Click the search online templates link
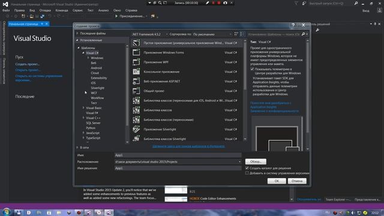The height and width of the screenshot is (216, 384). click(188, 146)
